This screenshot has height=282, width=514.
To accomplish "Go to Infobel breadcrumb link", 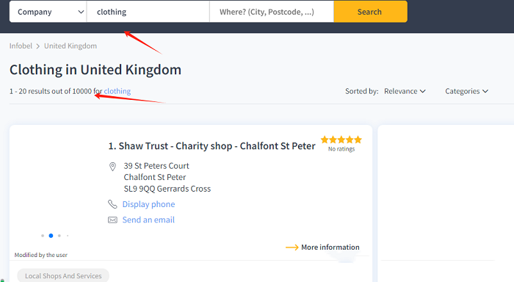I will click(x=21, y=46).
